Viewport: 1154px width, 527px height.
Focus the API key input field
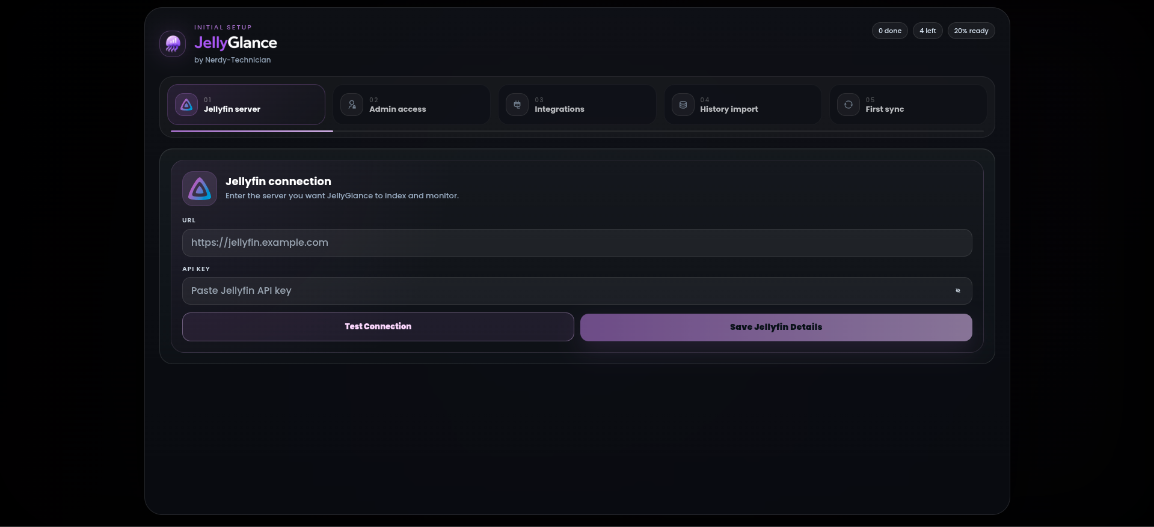click(577, 291)
